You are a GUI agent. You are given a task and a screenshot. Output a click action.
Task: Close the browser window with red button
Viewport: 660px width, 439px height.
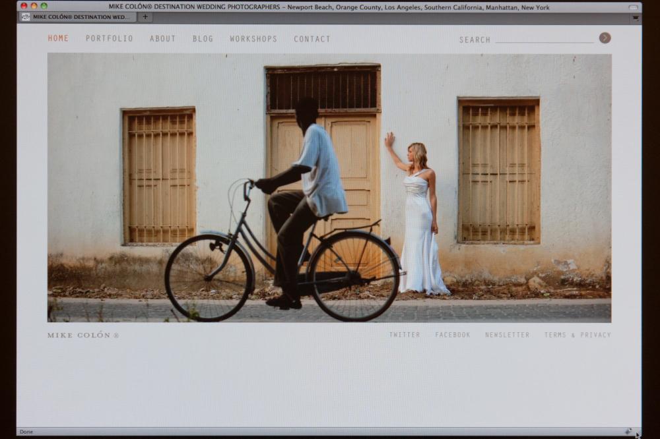24,7
